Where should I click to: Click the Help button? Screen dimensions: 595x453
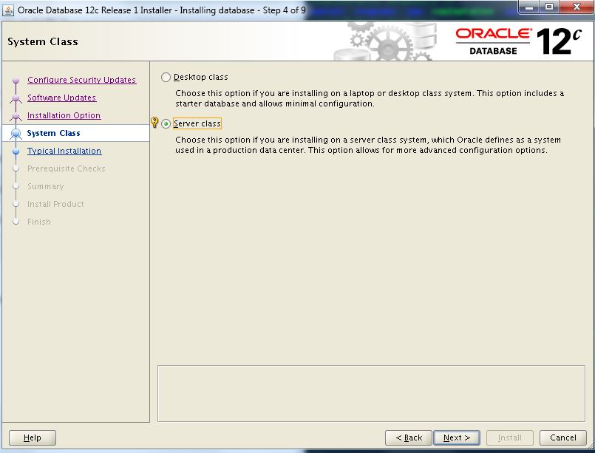click(x=33, y=437)
